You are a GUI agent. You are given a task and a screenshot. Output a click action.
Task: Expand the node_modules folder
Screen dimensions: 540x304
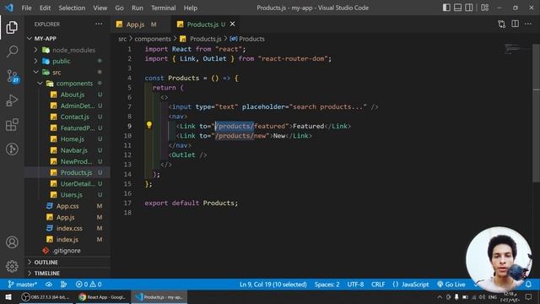coord(67,50)
